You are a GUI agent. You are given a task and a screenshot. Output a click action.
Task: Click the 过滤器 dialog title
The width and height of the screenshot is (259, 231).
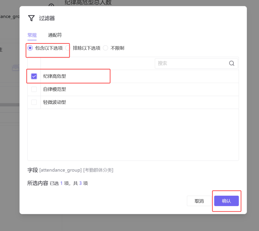(47, 18)
